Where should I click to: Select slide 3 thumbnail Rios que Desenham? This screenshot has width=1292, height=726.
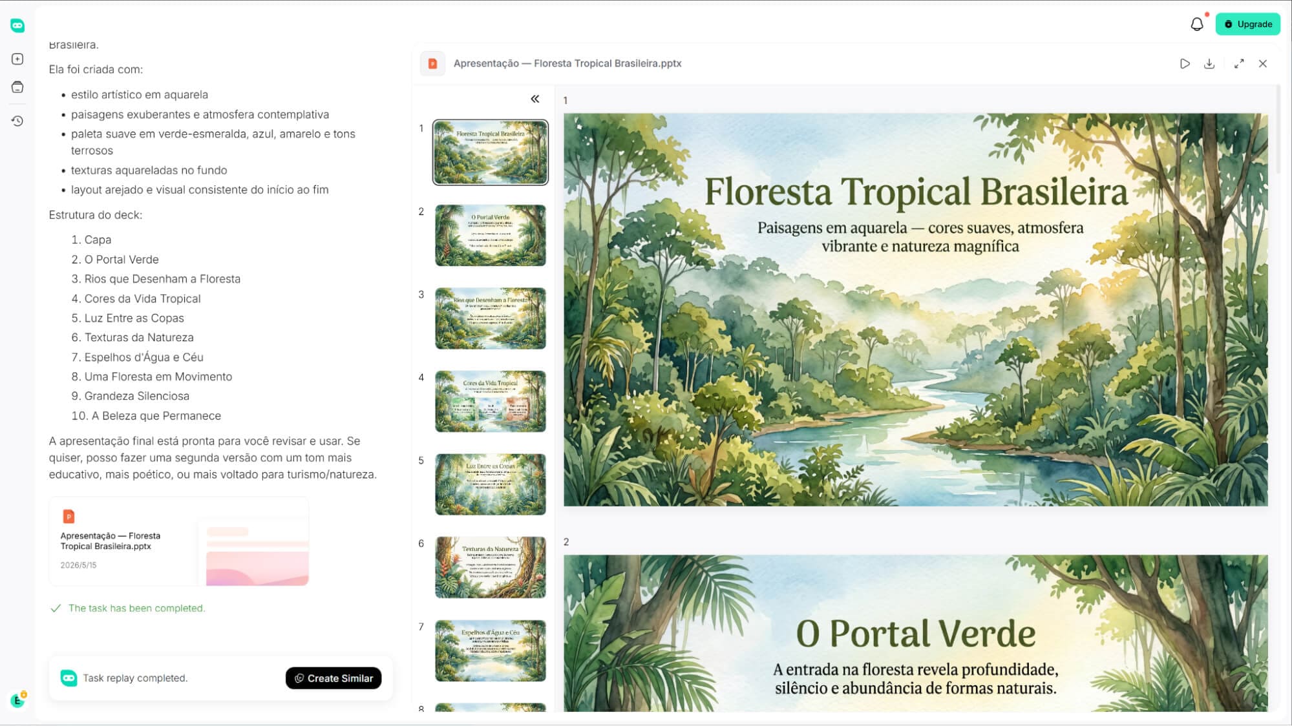coord(490,318)
